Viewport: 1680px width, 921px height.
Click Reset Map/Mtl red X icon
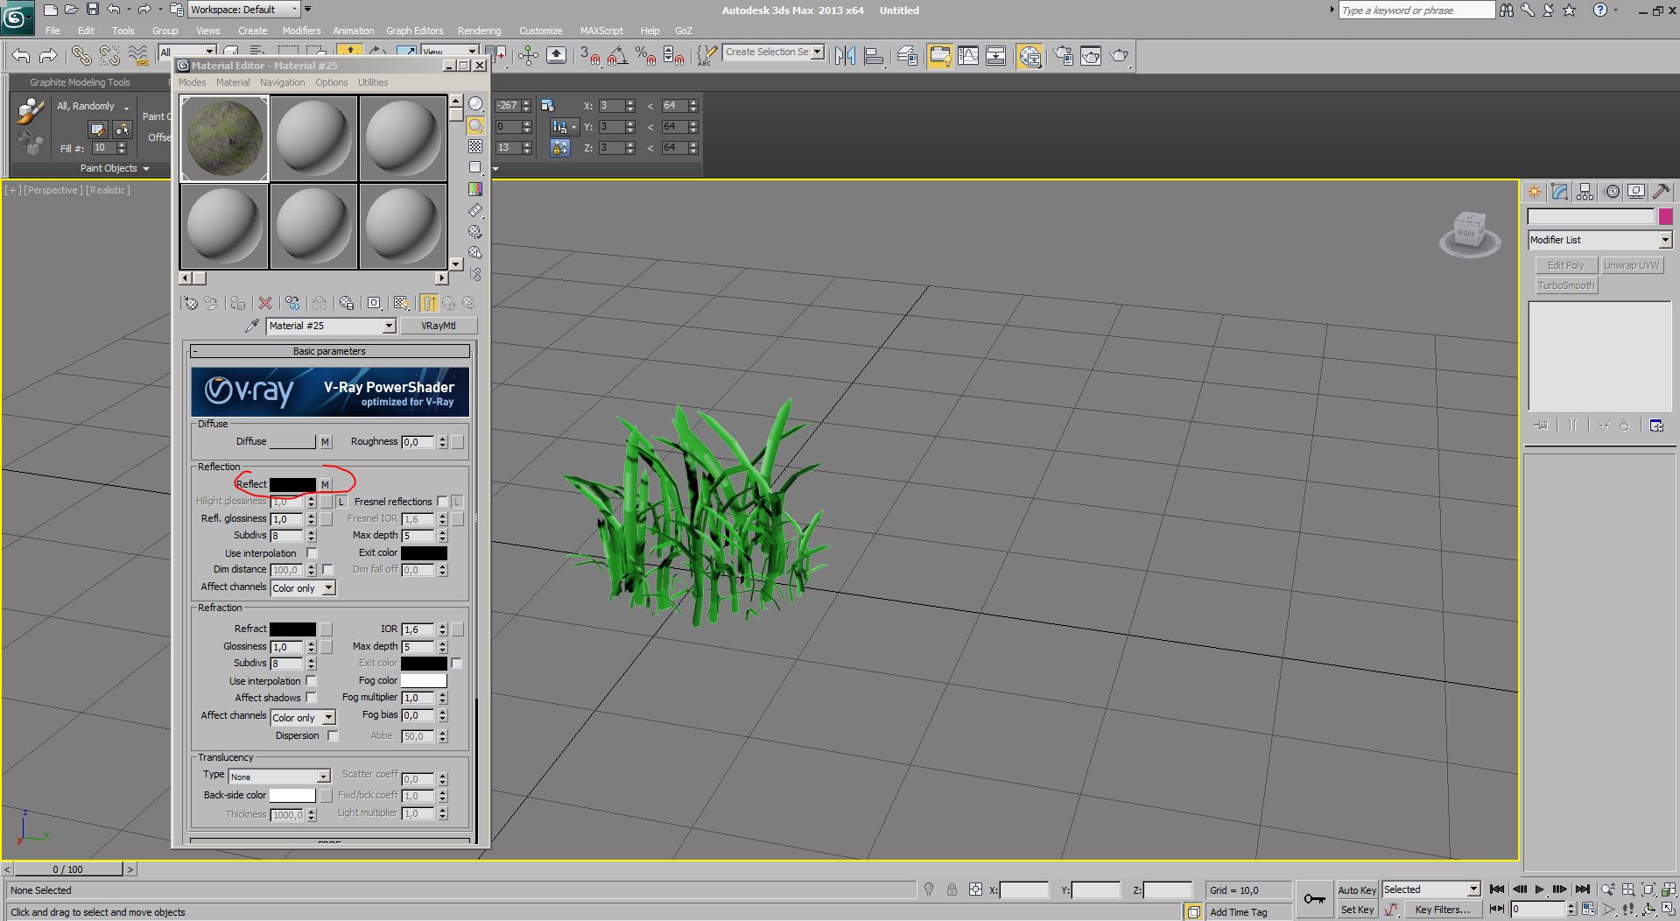(265, 303)
